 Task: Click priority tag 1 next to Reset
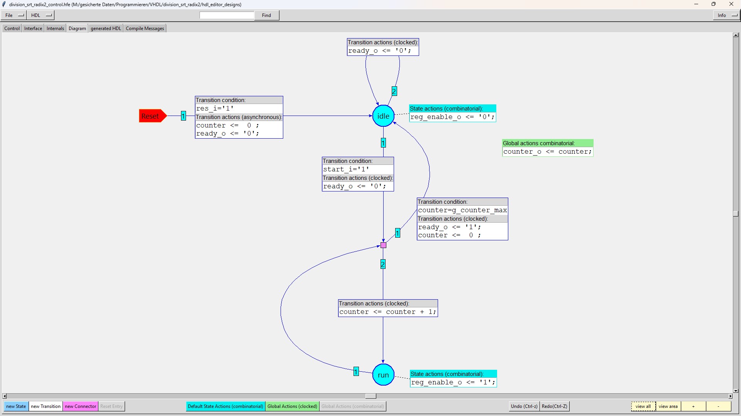coord(183,116)
